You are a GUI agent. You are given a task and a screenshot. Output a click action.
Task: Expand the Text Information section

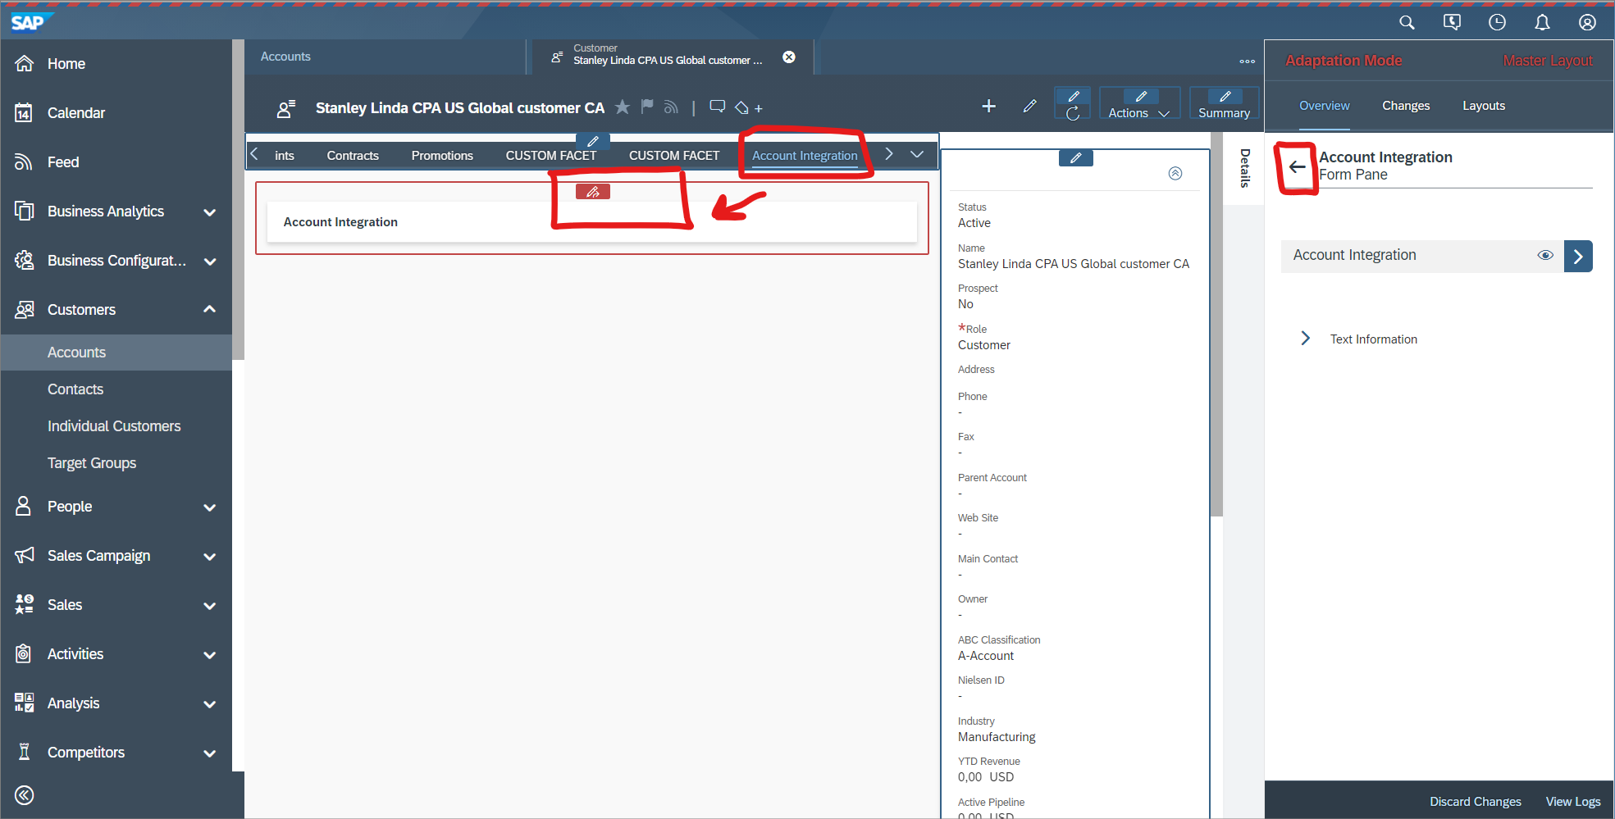[x=1306, y=339]
